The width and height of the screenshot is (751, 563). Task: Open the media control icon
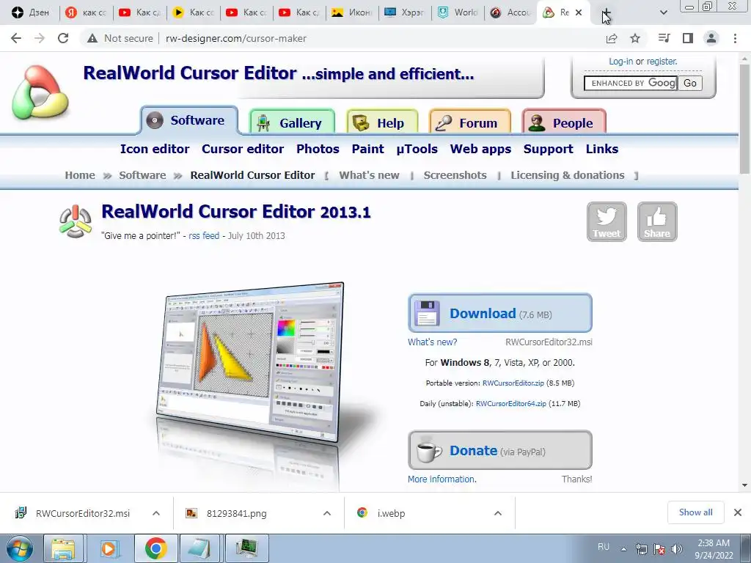[x=664, y=38]
